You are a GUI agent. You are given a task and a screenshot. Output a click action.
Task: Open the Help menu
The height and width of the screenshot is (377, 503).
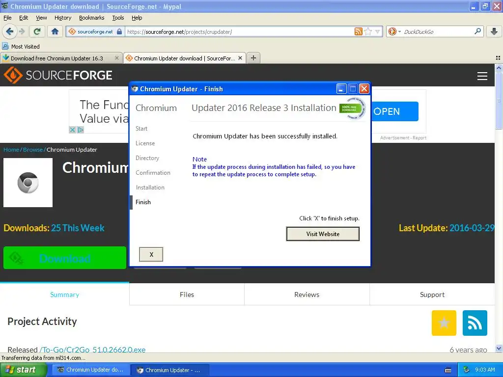click(137, 18)
